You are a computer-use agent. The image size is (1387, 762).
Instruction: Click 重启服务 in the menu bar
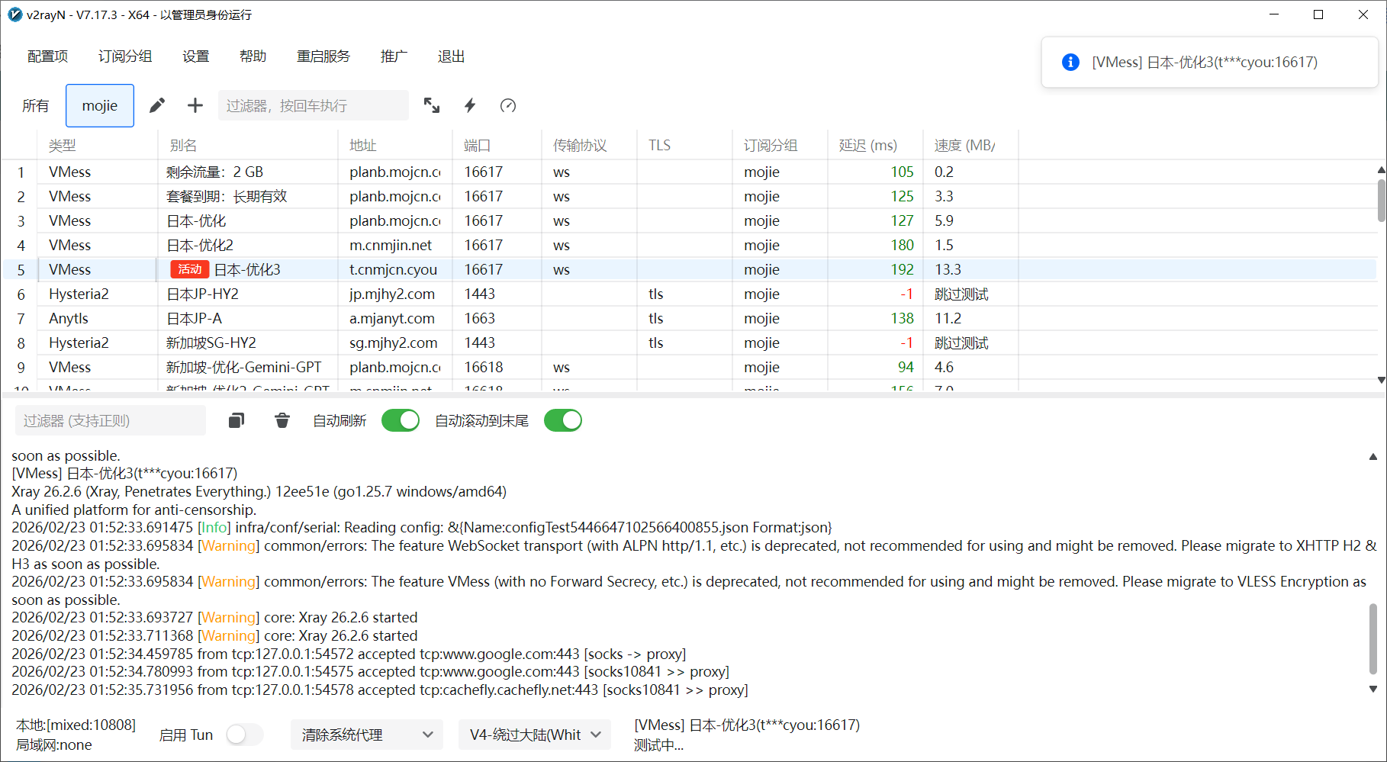(323, 56)
